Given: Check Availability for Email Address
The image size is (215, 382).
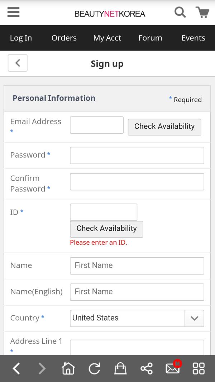Looking at the screenshot, I should (x=164, y=127).
